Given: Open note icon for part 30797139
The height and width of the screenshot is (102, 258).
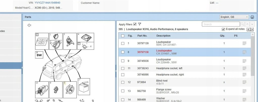Looking at the screenshot, I should coord(244,43).
